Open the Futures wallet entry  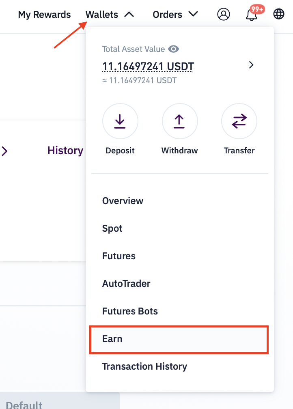point(119,256)
